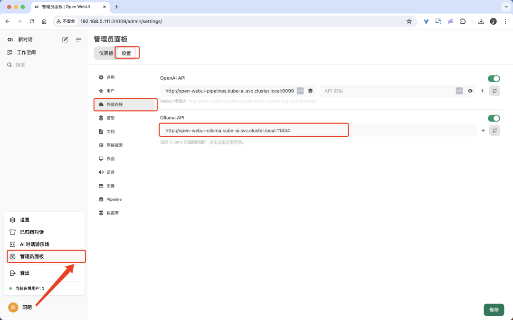
Task: Click the pipelines layers icon in OpenAI URL
Action: click(x=311, y=91)
